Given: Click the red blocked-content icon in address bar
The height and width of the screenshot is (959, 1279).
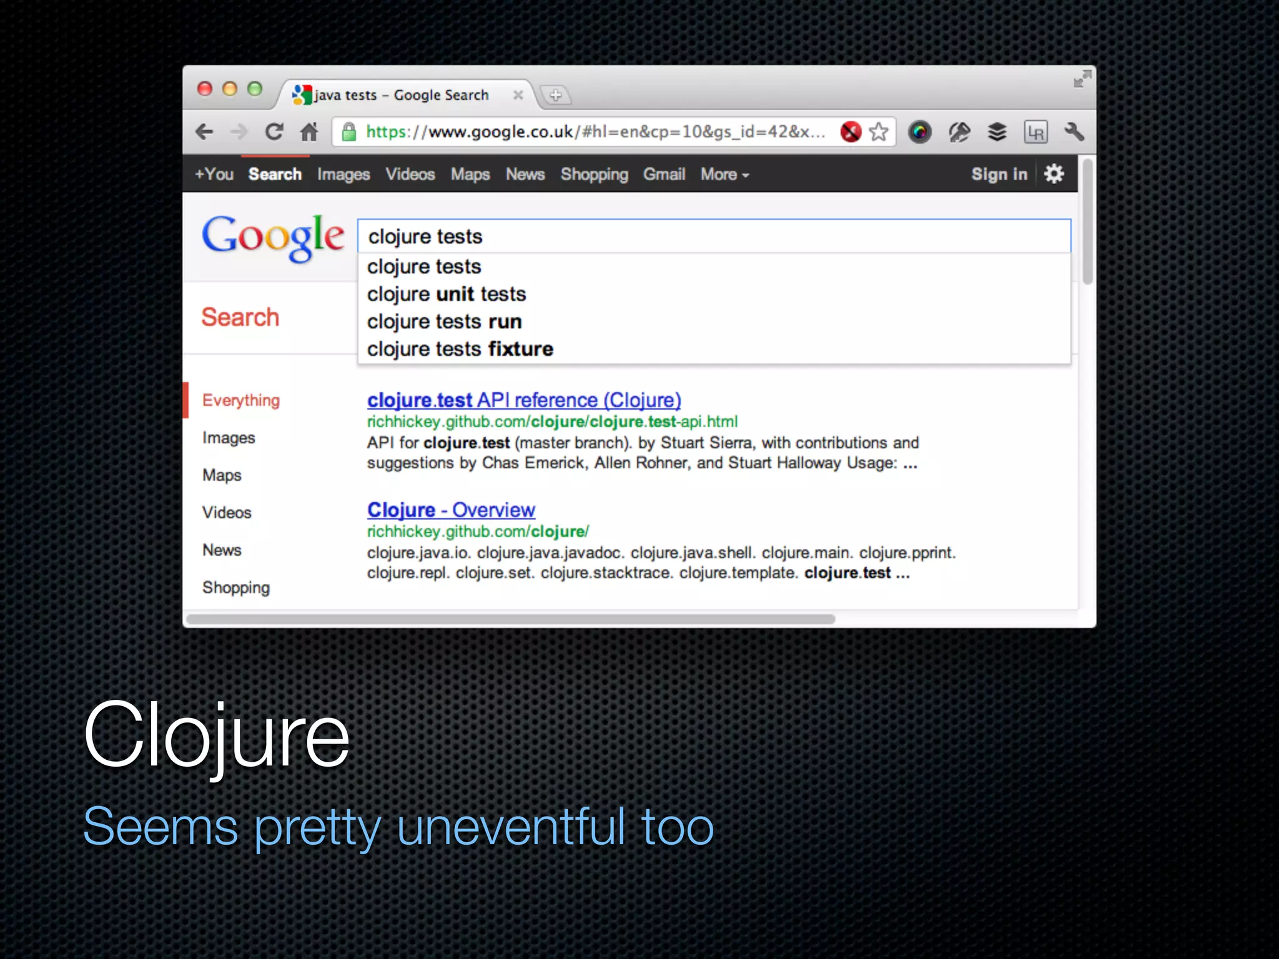Looking at the screenshot, I should 851,132.
